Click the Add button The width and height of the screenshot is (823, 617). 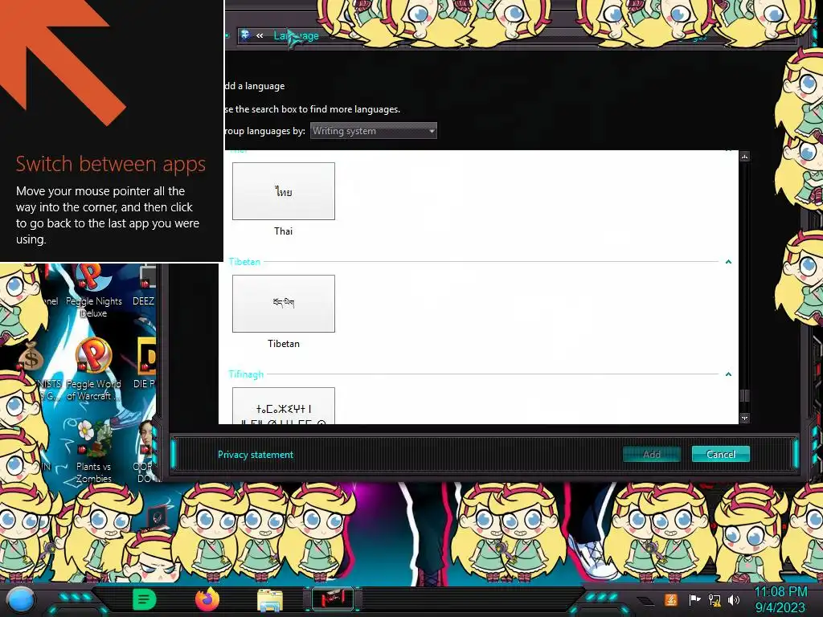point(651,455)
